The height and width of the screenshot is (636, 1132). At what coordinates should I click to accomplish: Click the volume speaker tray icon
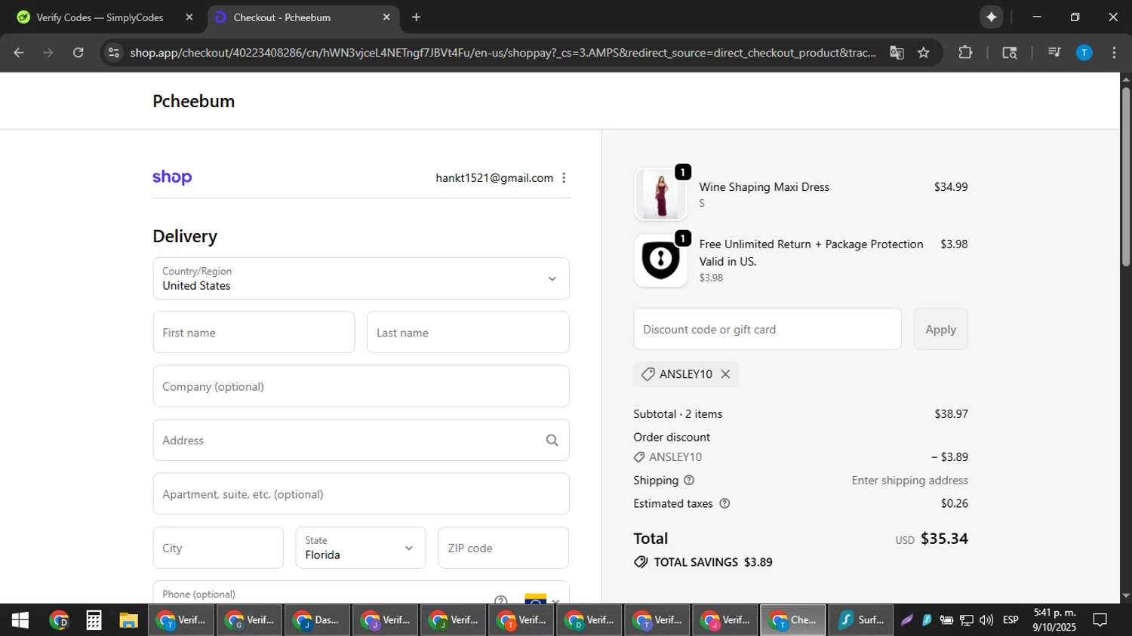click(x=986, y=620)
